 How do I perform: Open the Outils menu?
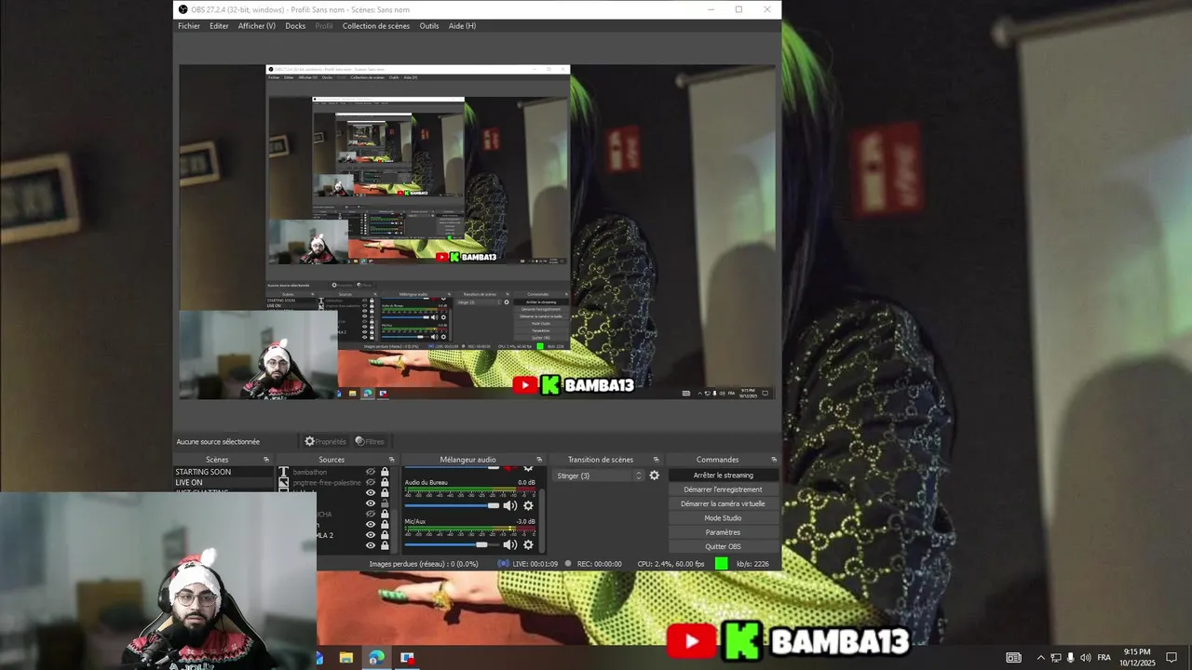[x=429, y=26]
